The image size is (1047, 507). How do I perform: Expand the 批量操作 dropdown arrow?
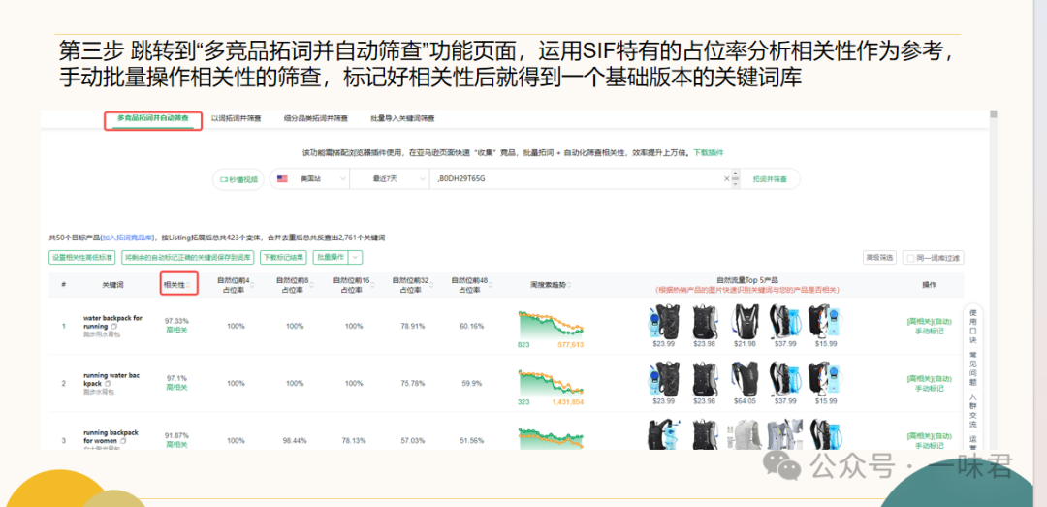pyautogui.click(x=356, y=257)
